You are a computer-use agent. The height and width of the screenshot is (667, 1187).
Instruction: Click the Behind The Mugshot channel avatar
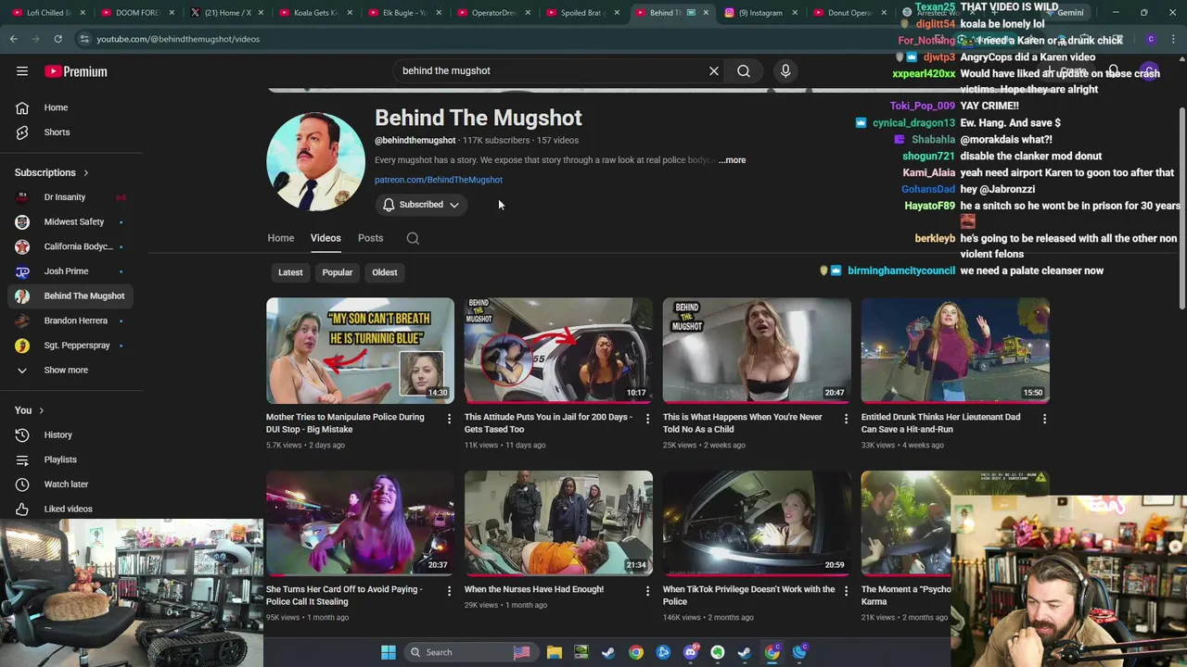click(315, 161)
